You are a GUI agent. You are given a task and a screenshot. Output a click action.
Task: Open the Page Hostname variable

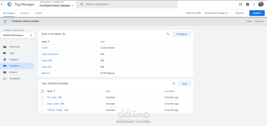50,54
